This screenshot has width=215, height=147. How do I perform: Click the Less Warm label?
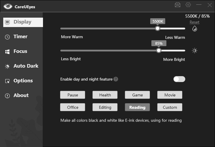click(x=175, y=37)
